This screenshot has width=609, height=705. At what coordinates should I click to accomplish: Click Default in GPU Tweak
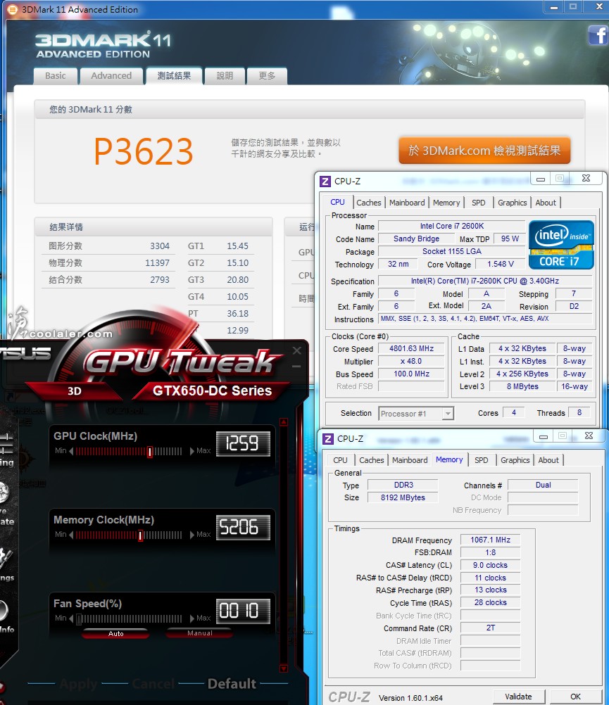(232, 684)
